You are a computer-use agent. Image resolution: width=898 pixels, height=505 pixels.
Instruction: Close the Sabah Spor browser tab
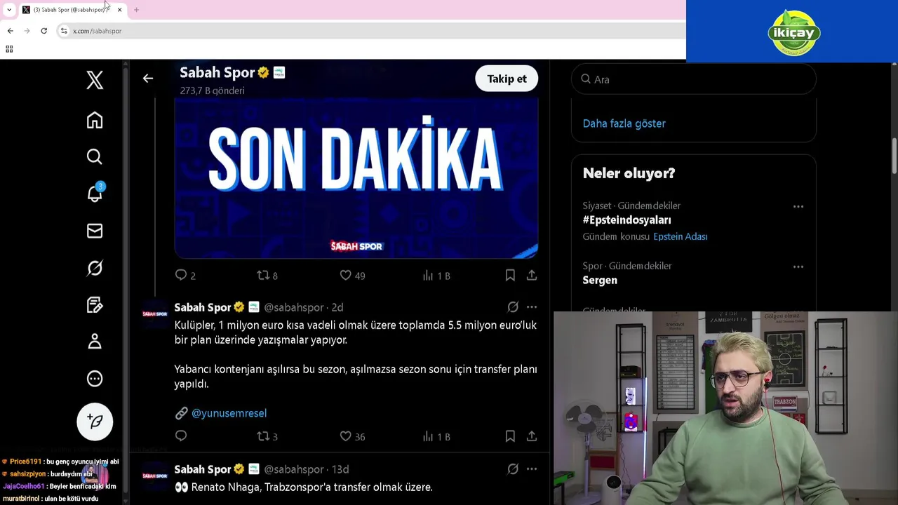click(x=119, y=10)
